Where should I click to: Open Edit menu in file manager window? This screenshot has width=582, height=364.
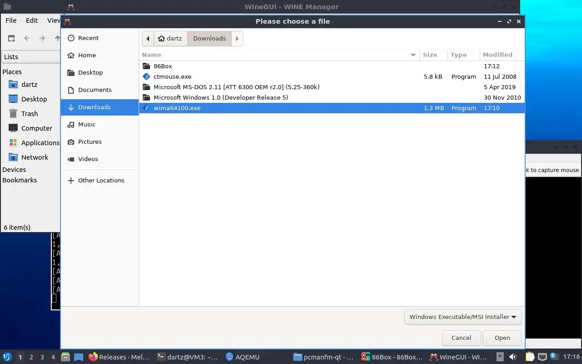pos(32,20)
